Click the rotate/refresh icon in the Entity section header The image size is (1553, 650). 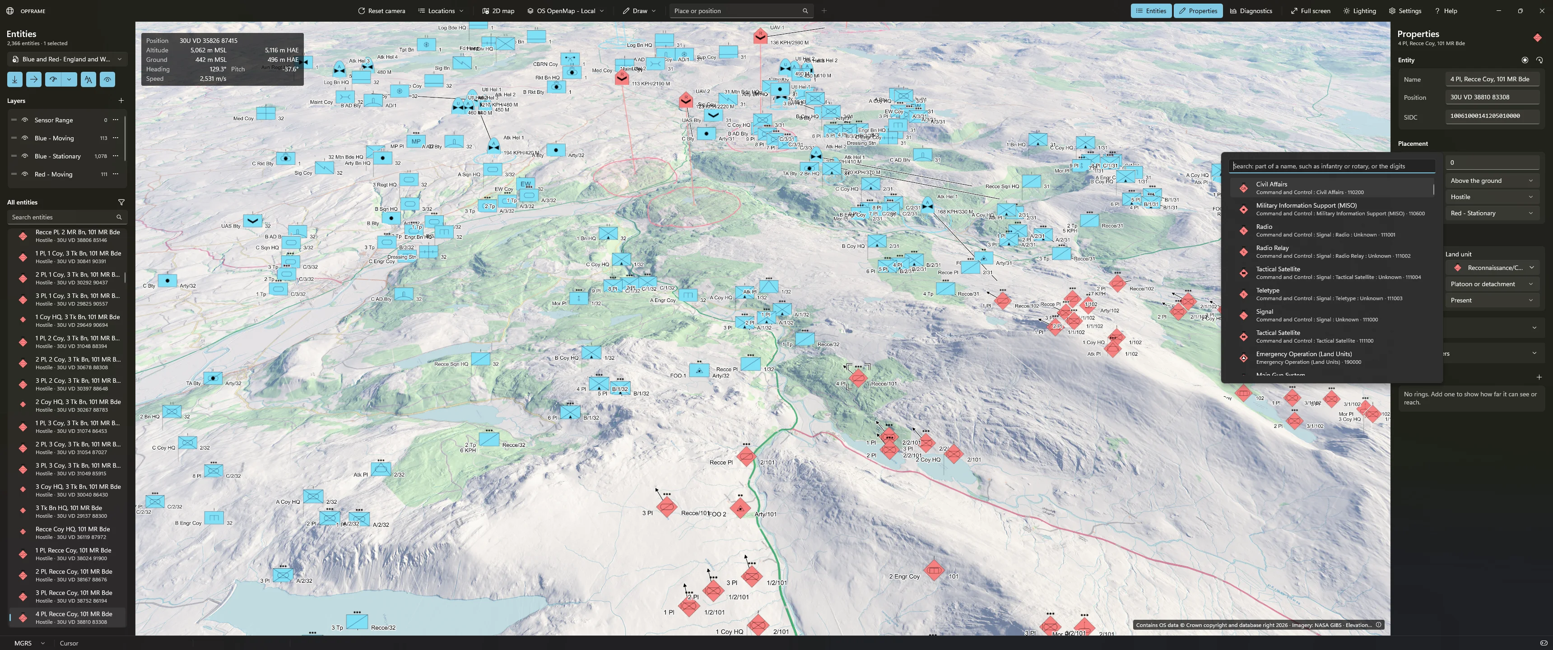click(x=1539, y=60)
